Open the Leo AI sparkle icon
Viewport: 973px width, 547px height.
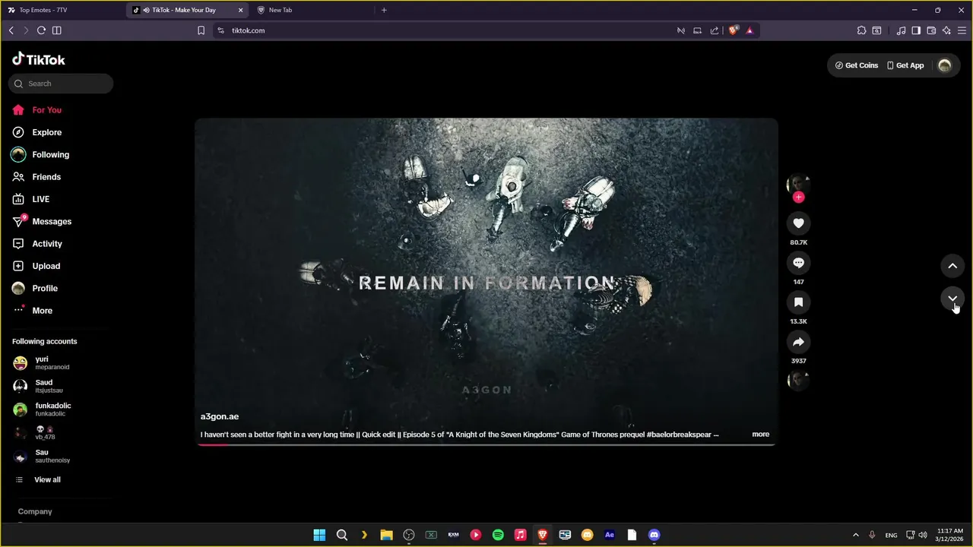(946, 30)
